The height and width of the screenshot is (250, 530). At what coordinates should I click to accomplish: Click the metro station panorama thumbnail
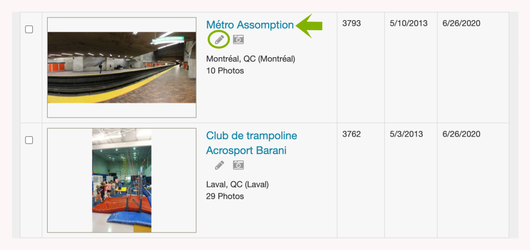pos(121,67)
